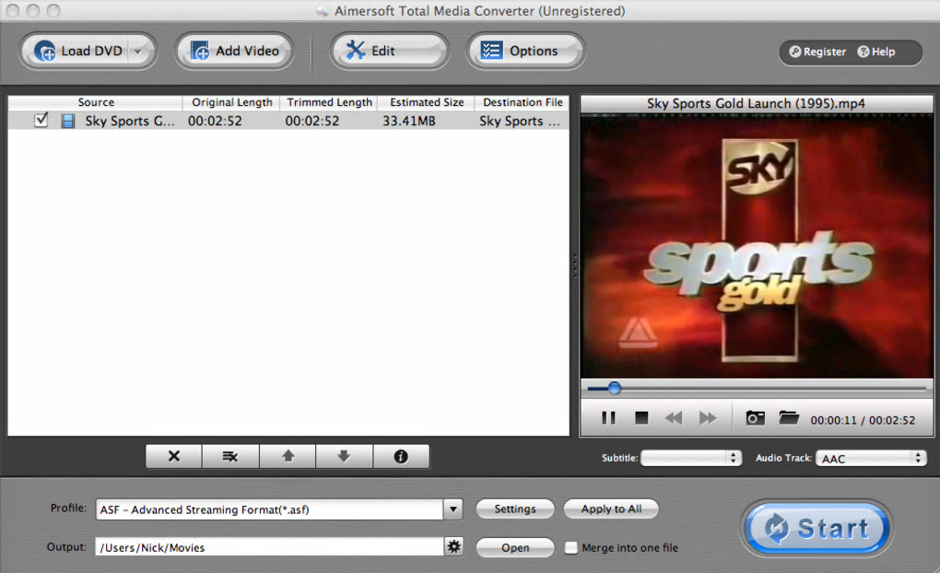940x573 pixels.
Task: Select the film icon of the Sky Sports row
Action: [68, 121]
